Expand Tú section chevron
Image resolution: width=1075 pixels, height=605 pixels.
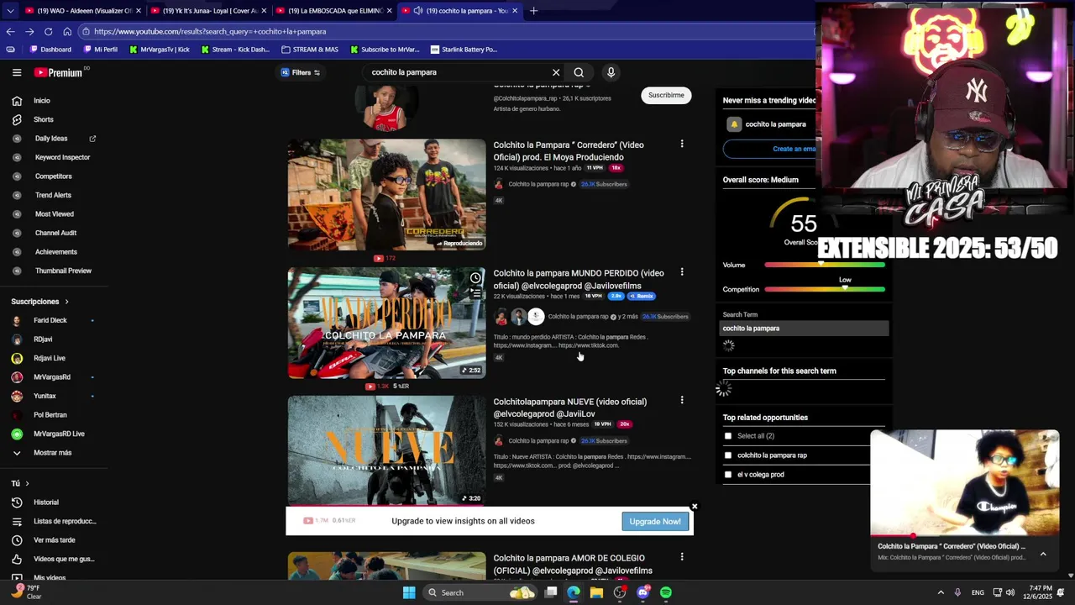[27, 483]
